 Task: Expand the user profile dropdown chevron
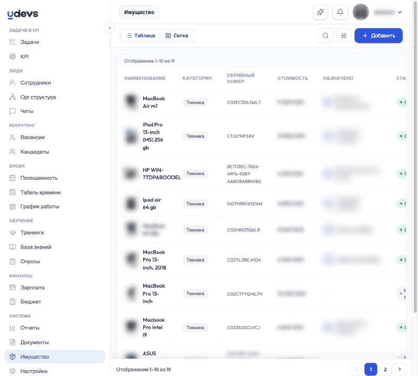[x=400, y=12]
